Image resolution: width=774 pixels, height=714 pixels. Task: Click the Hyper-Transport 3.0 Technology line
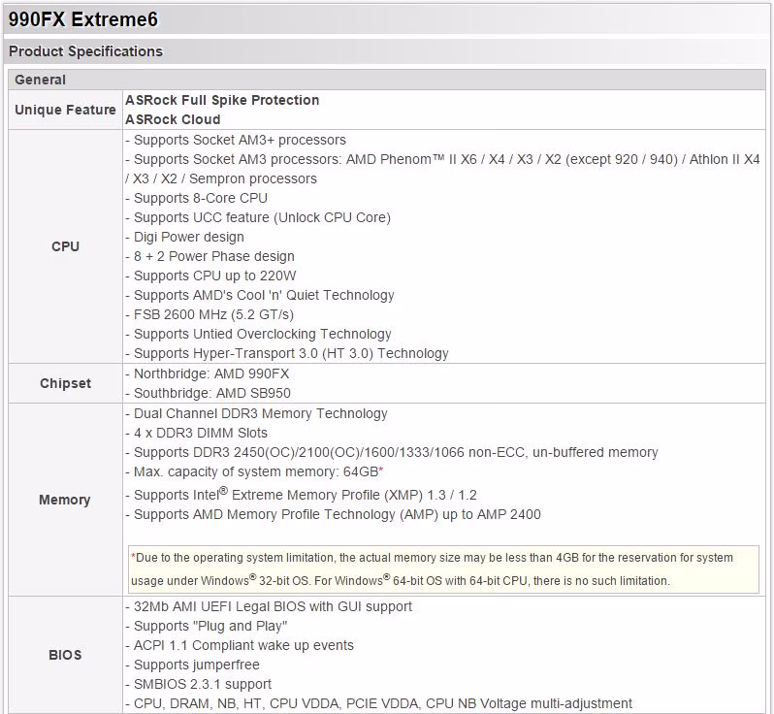pyautogui.click(x=287, y=353)
